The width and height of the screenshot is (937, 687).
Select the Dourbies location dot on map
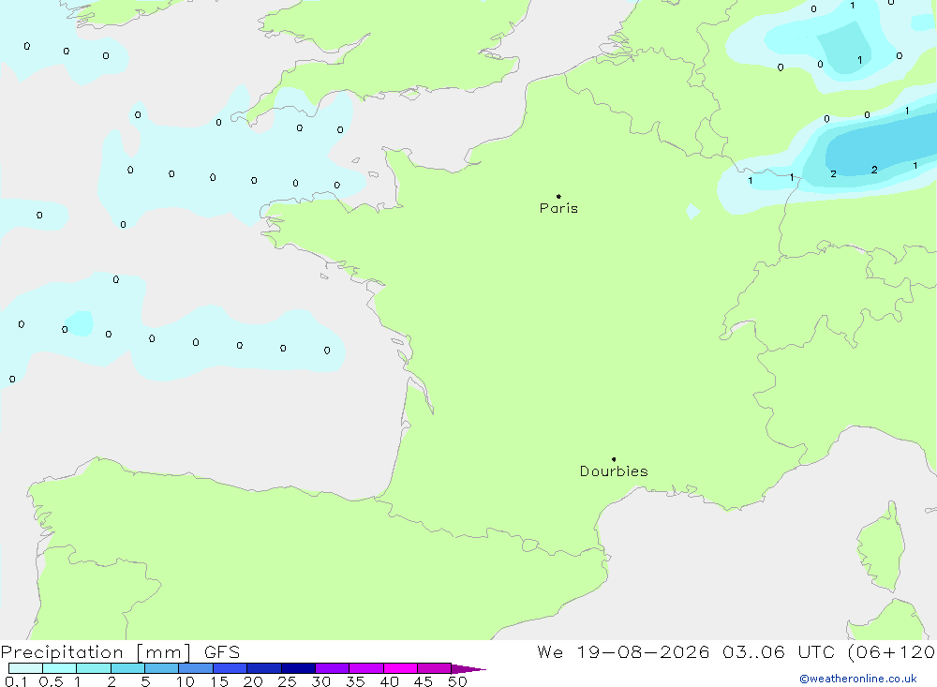coord(614,459)
